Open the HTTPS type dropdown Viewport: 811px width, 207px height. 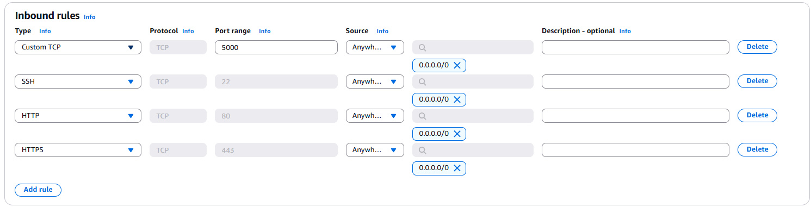point(78,150)
